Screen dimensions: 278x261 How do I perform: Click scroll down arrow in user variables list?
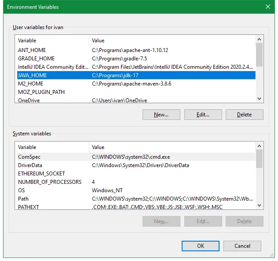pyautogui.click(x=259, y=99)
